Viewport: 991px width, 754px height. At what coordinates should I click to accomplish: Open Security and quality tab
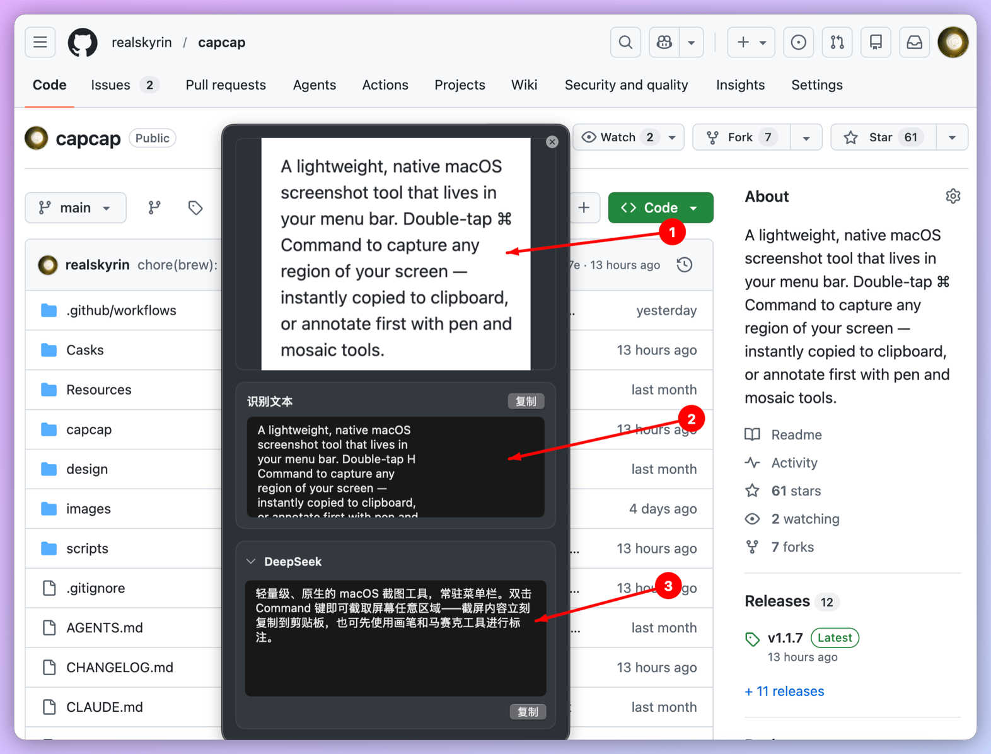coord(626,85)
